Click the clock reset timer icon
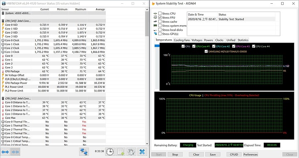 point(110,151)
